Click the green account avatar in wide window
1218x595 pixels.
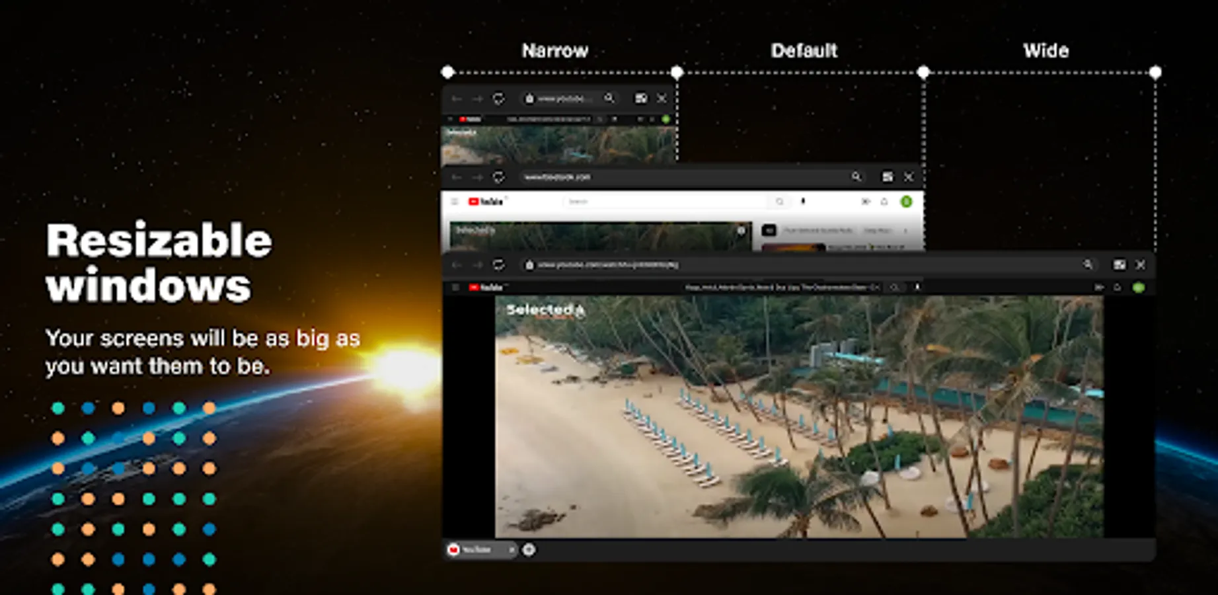[x=1138, y=288]
